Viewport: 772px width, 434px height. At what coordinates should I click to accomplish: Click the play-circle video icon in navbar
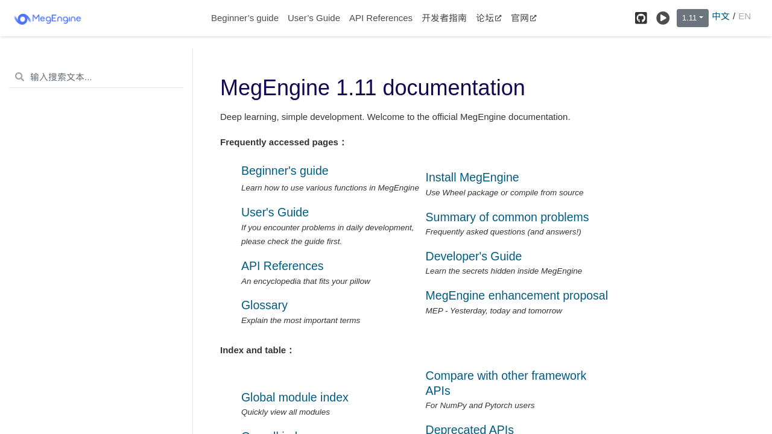tap(663, 18)
